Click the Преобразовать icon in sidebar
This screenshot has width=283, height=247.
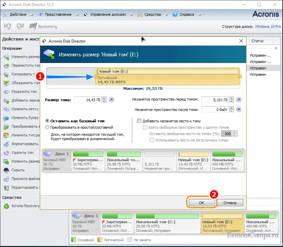[x=6, y=127]
